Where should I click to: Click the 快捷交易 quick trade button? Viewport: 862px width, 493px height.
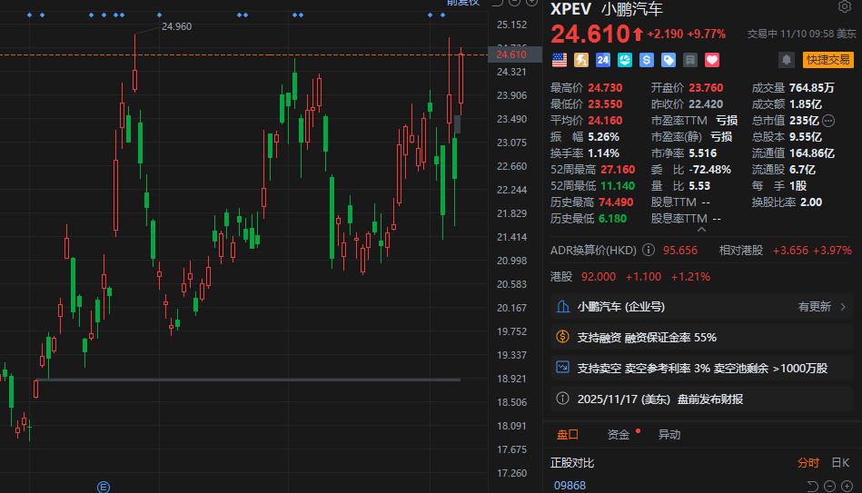[x=827, y=60]
